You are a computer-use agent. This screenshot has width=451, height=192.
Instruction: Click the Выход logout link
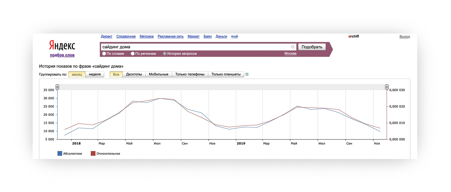click(x=405, y=37)
